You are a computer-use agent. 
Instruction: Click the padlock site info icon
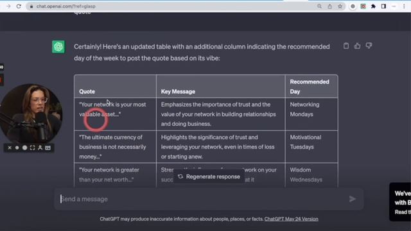(x=31, y=6)
